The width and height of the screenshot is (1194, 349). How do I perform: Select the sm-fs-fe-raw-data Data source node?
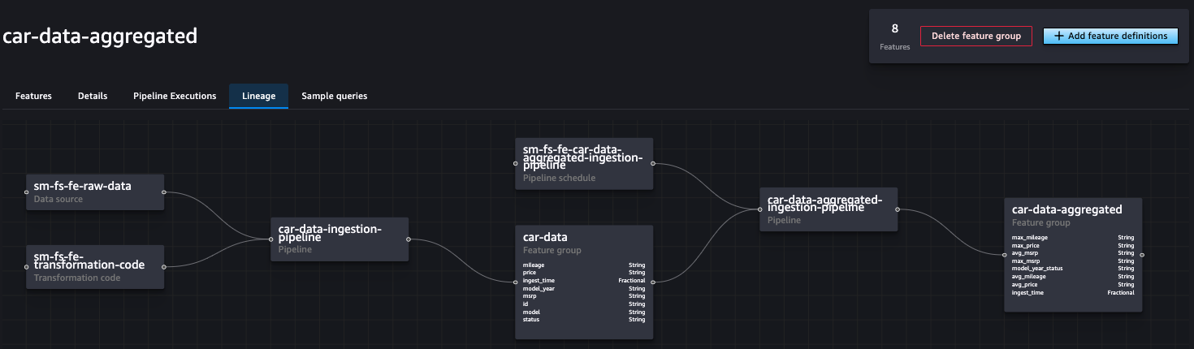[x=95, y=192]
